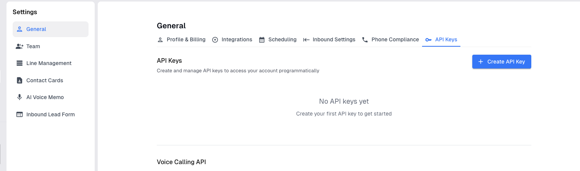This screenshot has width=580, height=171.
Task: Open the Team settings section
Action: (x=51, y=46)
